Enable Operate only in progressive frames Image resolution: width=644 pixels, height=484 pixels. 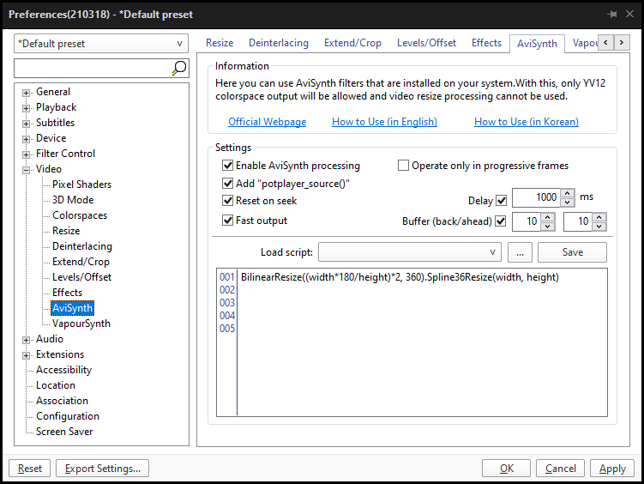point(403,165)
